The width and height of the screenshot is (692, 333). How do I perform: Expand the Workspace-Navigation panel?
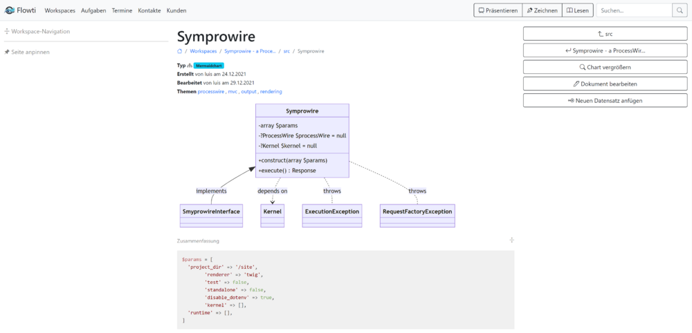[37, 31]
